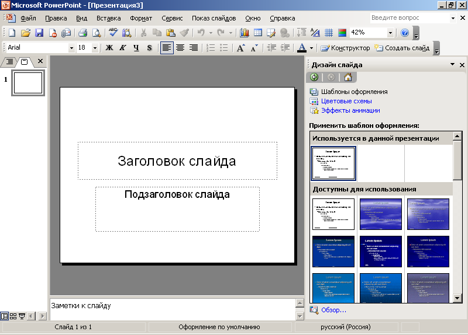Undo the last action

point(201,33)
